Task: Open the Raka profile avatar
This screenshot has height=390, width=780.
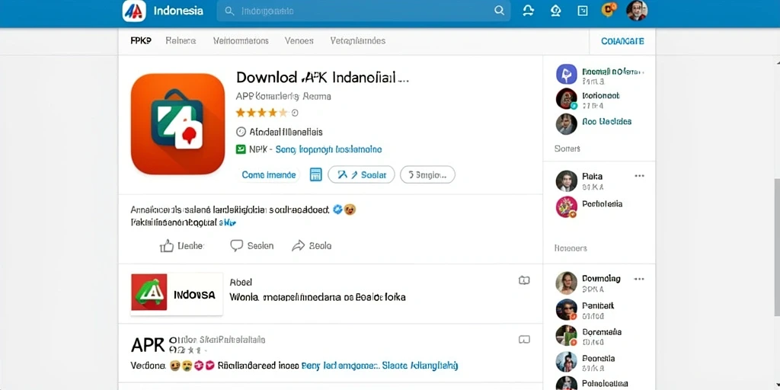Action: point(566,181)
